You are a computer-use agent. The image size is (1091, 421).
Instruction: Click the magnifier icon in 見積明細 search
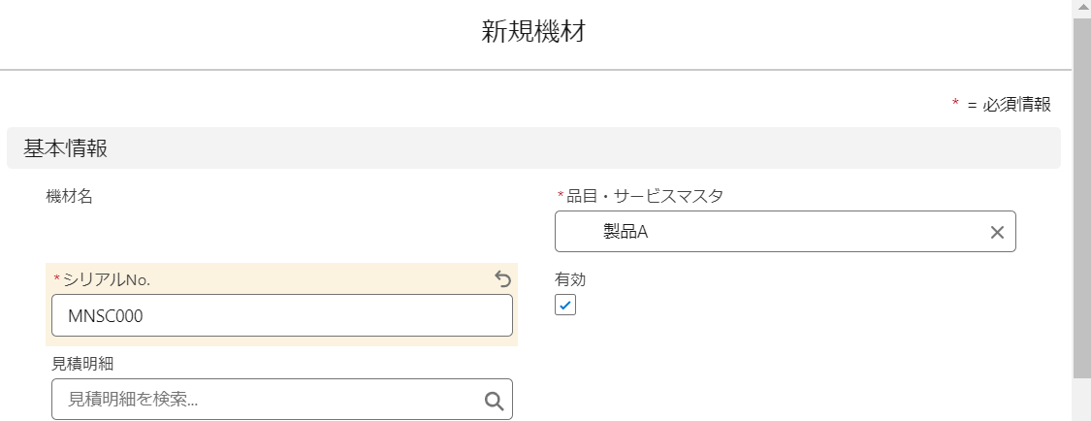[493, 401]
